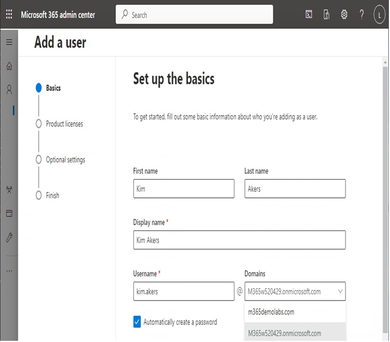
Task: Open the mobile app download icon
Action: coord(327,14)
